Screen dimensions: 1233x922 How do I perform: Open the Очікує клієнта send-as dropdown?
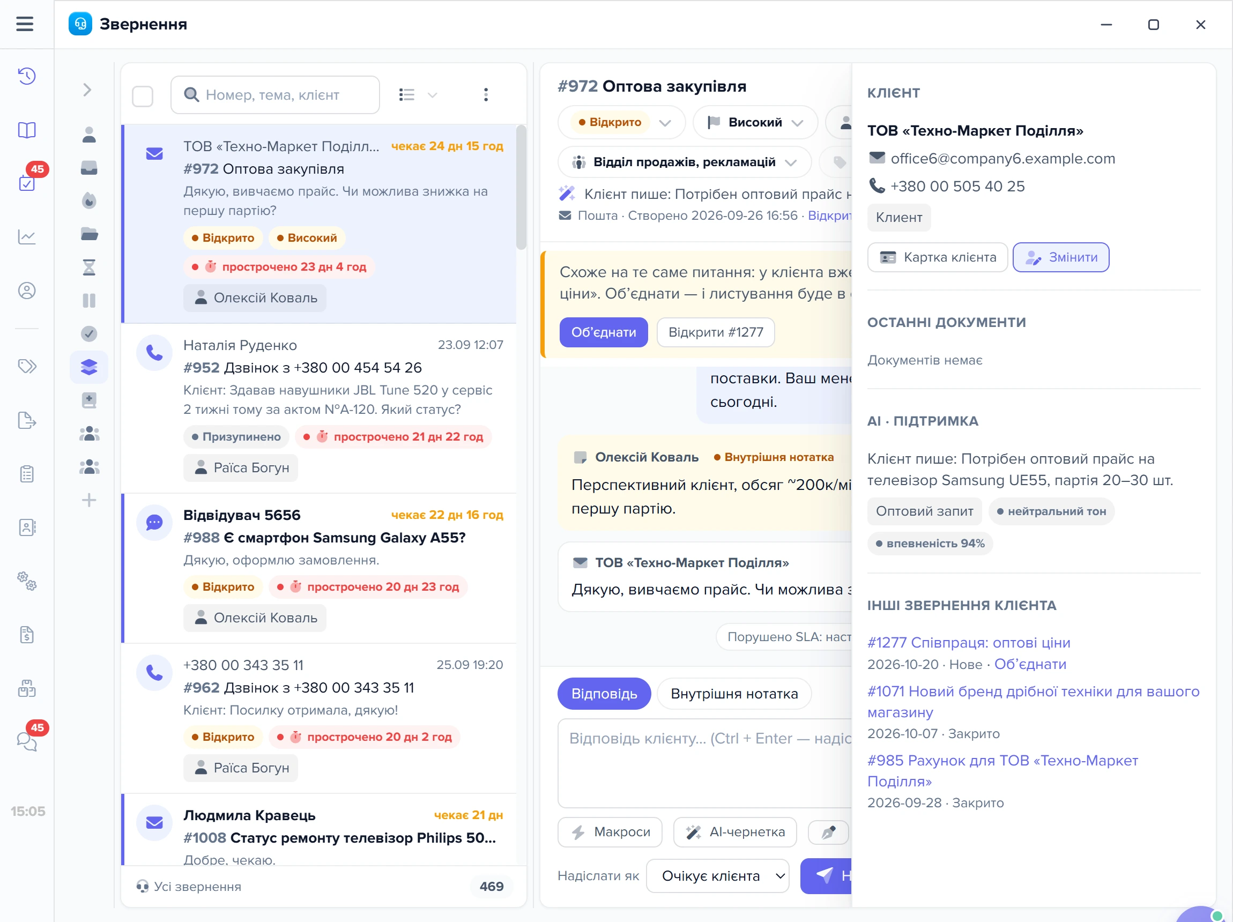(718, 876)
